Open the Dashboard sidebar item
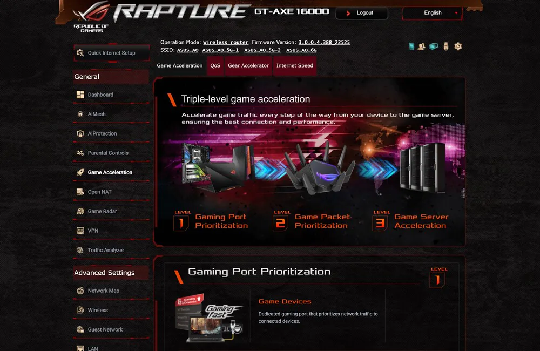This screenshot has width=540, height=351. click(x=111, y=94)
